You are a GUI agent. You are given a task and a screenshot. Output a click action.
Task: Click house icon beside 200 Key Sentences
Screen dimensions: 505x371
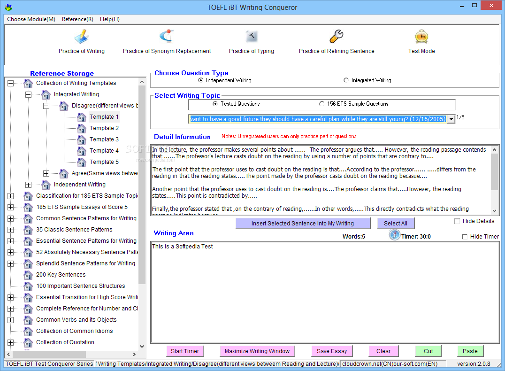point(28,275)
